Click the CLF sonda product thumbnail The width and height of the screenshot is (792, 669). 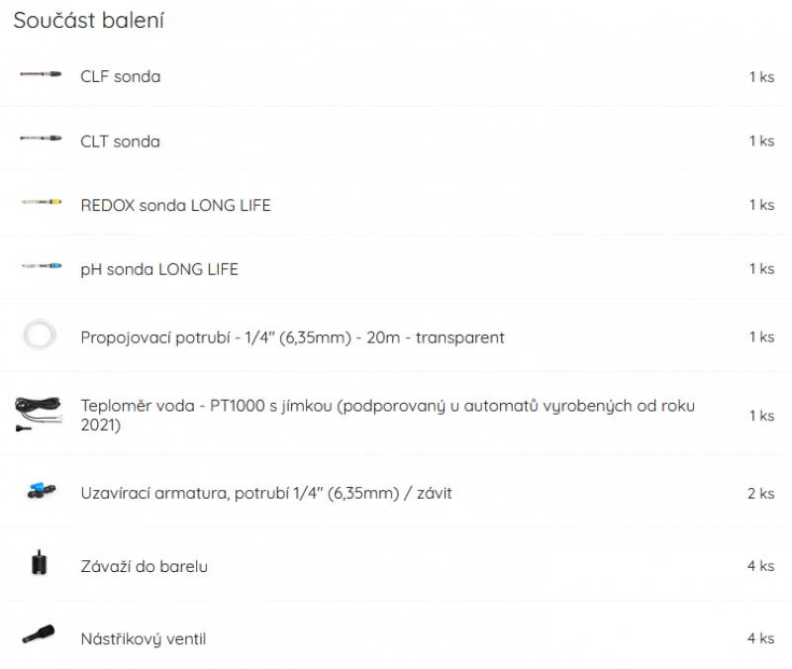[41, 75]
